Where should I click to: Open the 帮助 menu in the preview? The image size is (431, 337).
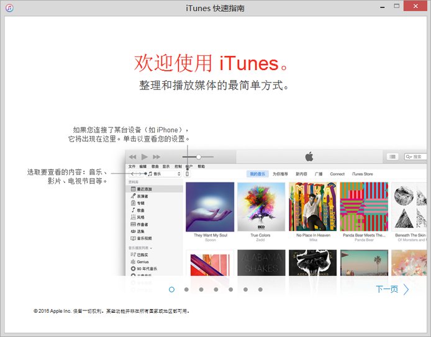tap(201, 166)
